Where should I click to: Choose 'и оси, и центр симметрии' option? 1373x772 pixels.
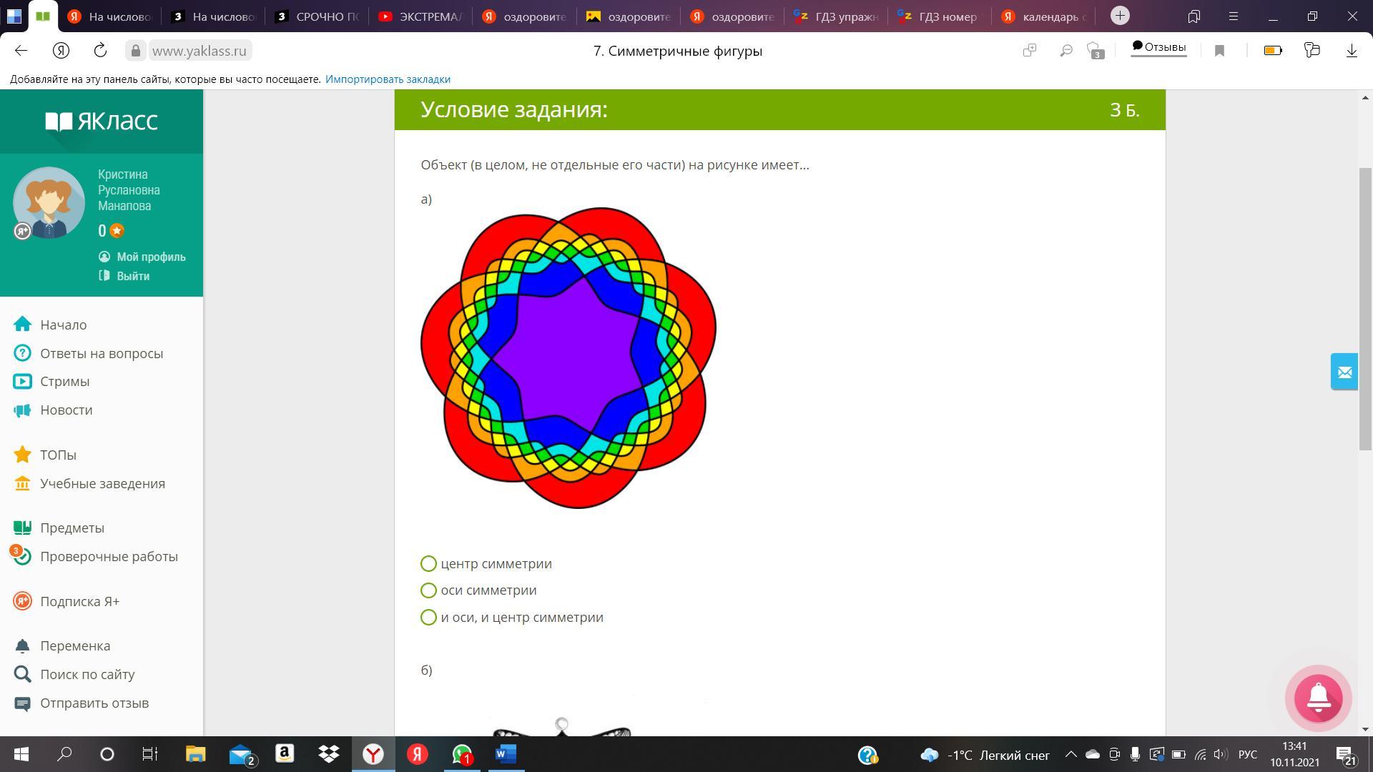tap(428, 618)
